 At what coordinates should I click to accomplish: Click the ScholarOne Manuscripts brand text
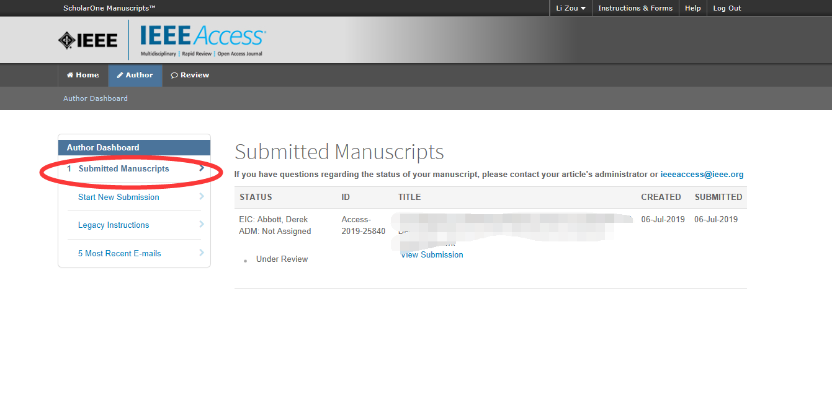coord(108,8)
